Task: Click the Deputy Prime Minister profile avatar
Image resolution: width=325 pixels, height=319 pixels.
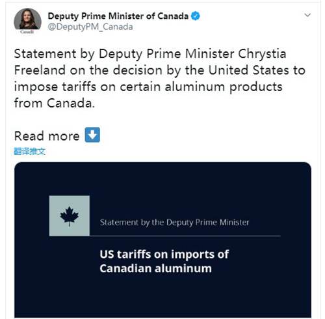Action: click(x=27, y=20)
